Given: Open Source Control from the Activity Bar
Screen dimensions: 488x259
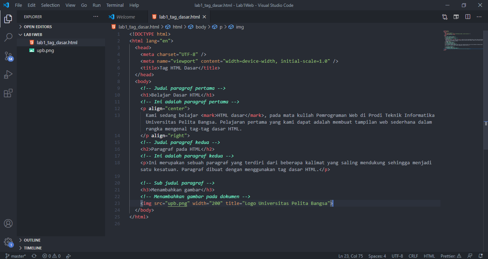Looking at the screenshot, I should 8,56.
